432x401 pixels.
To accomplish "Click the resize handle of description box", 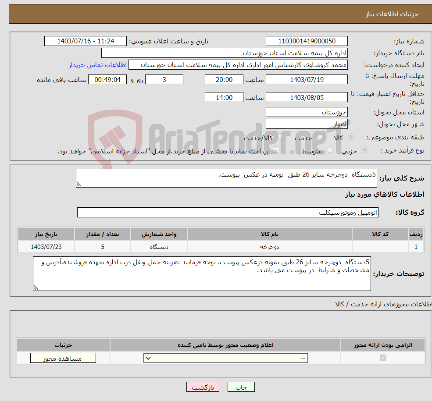I will (79, 185).
